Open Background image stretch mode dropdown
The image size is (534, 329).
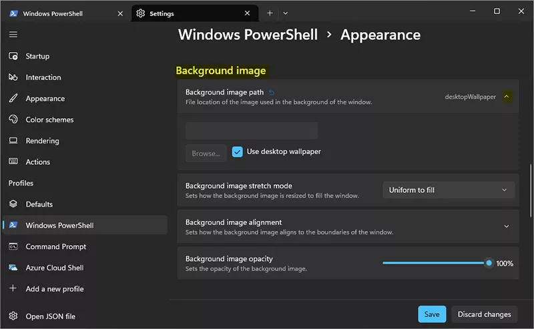[449, 190]
